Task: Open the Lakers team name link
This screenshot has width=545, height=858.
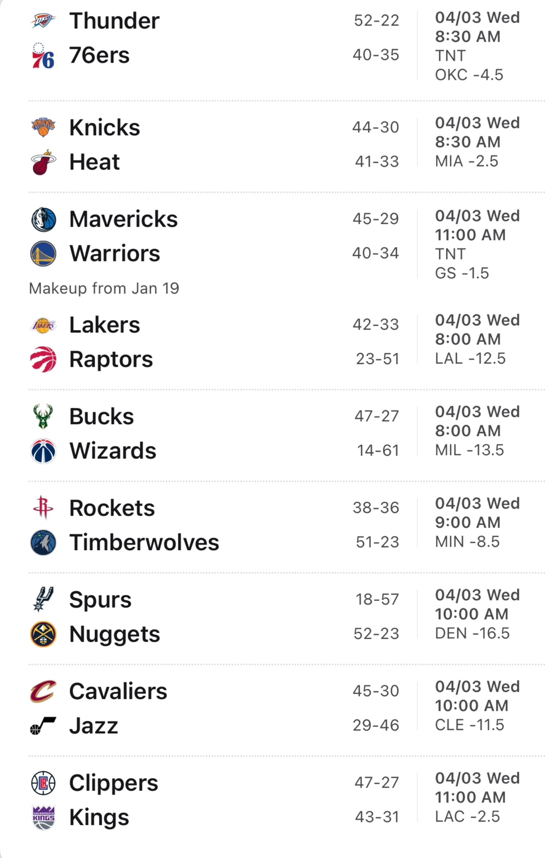Action: (105, 325)
